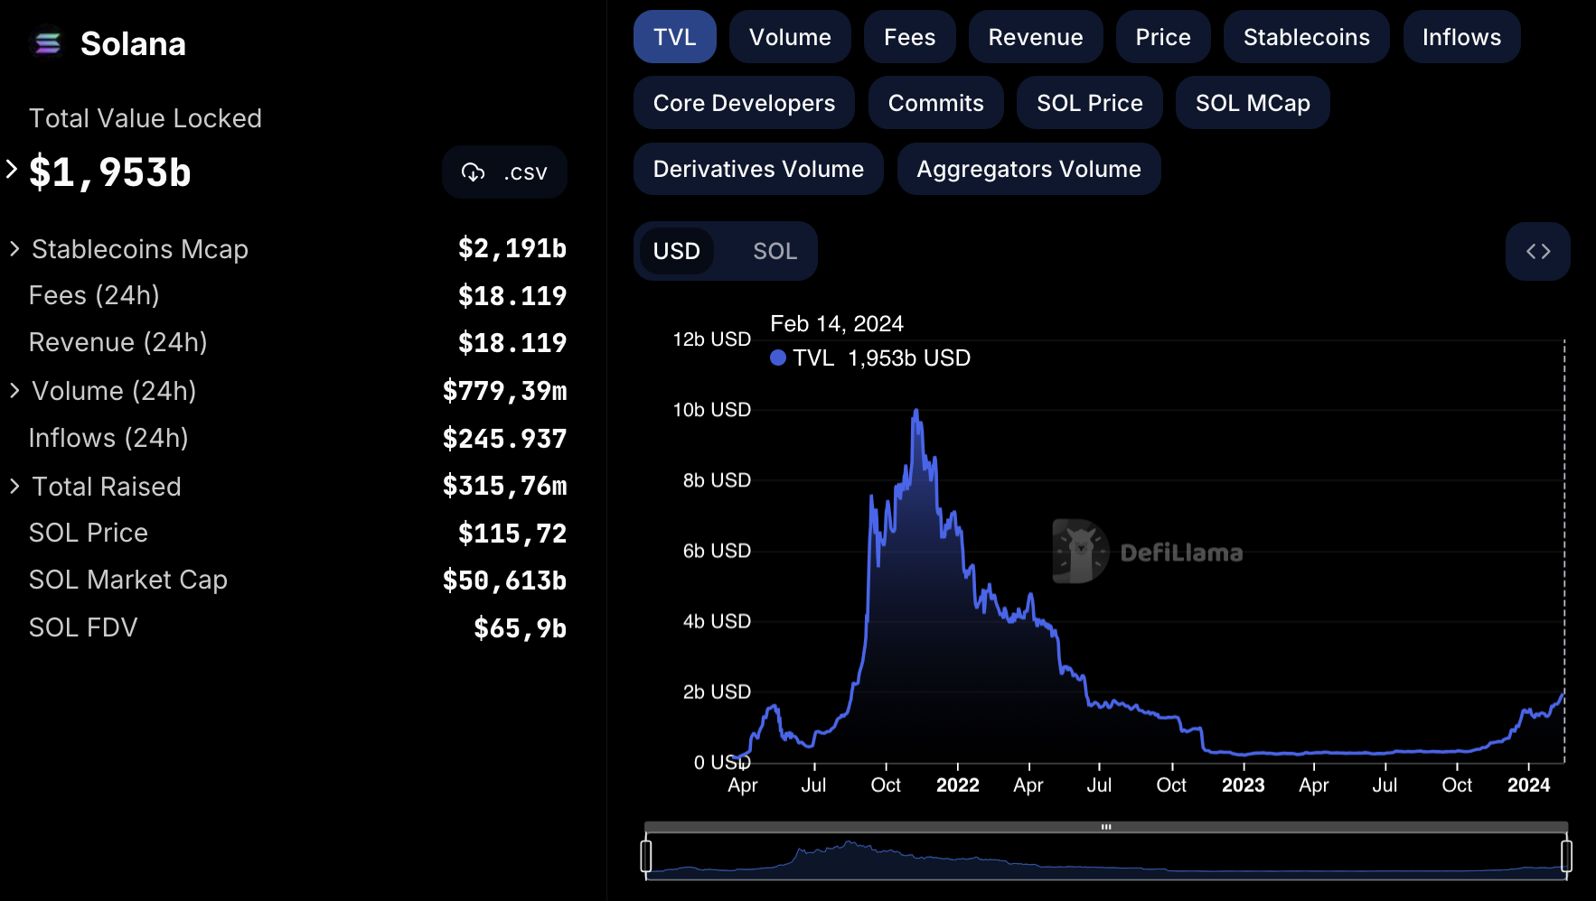The image size is (1596, 901).
Task: Switch denomination to SOL
Action: pyautogui.click(x=775, y=251)
